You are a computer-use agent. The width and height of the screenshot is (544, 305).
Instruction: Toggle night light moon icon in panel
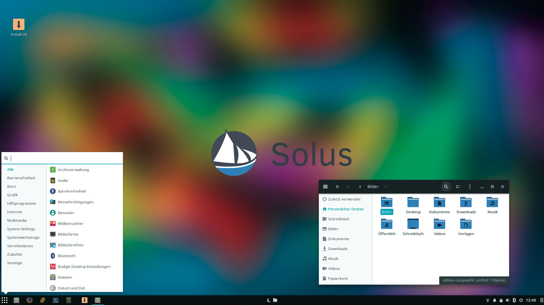coord(269,300)
